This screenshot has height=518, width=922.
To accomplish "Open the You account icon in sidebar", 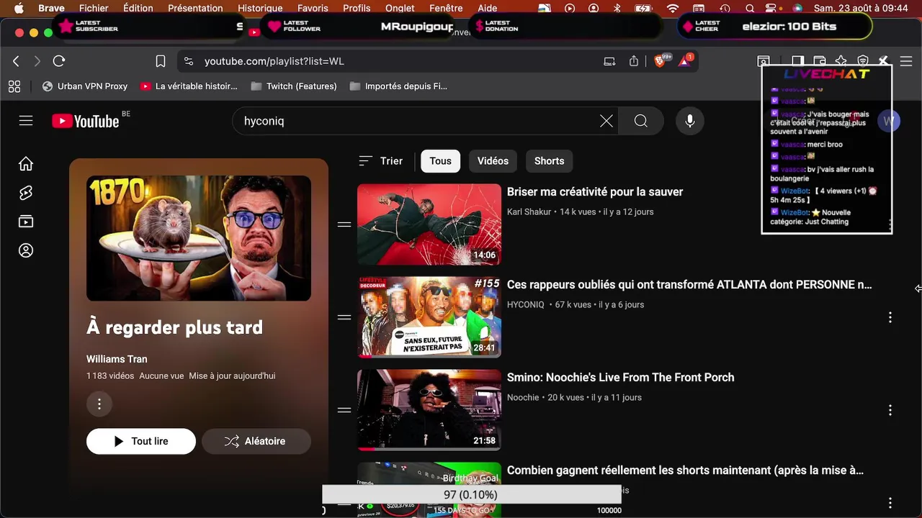I will click(x=26, y=250).
